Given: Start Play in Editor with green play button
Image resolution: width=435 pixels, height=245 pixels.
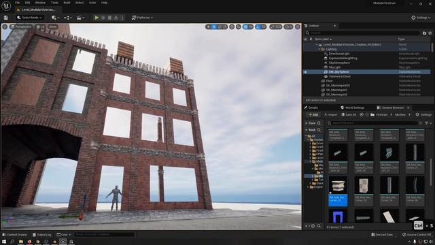Looking at the screenshot, I should [97, 18].
